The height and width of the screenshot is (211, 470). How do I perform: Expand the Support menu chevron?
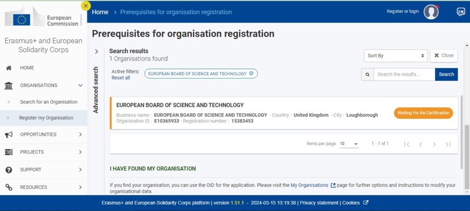80,170
